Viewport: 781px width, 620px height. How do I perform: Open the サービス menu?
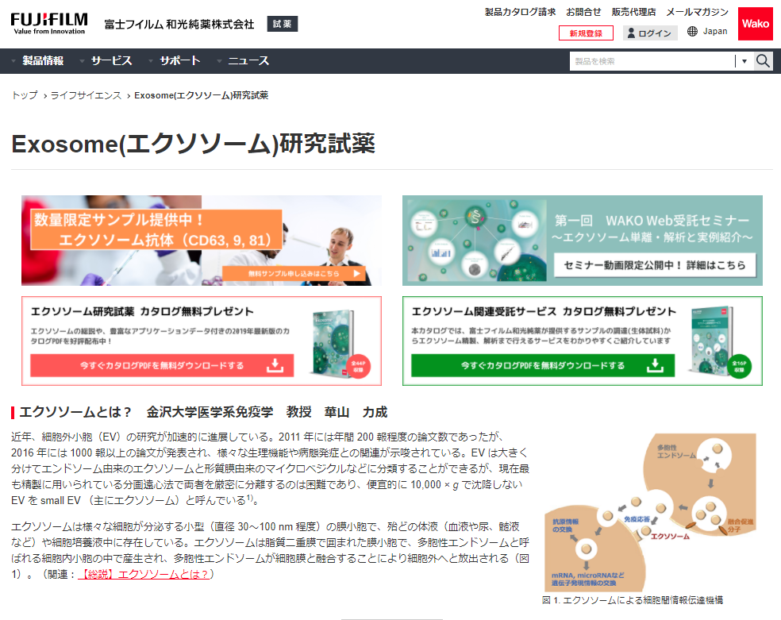pyautogui.click(x=111, y=61)
